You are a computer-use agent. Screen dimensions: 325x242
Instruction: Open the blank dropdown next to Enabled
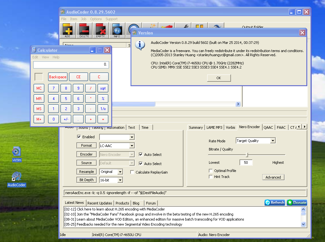coord(117,137)
